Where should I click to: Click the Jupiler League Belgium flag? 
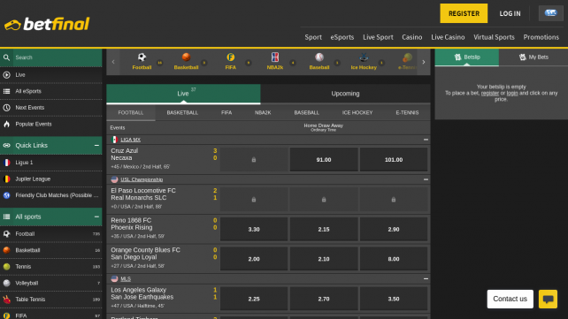pos(6,179)
